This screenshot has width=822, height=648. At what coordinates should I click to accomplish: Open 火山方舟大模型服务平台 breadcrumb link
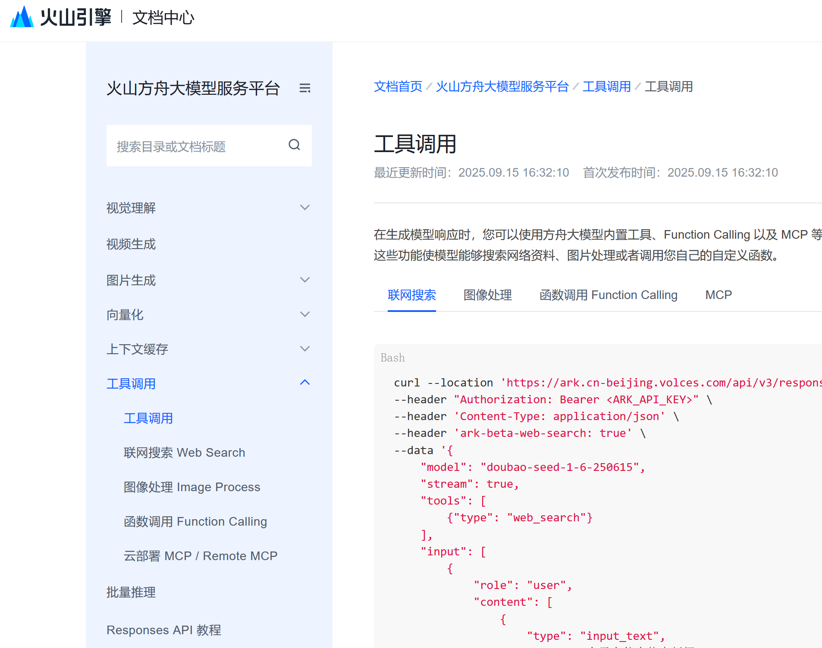point(502,87)
